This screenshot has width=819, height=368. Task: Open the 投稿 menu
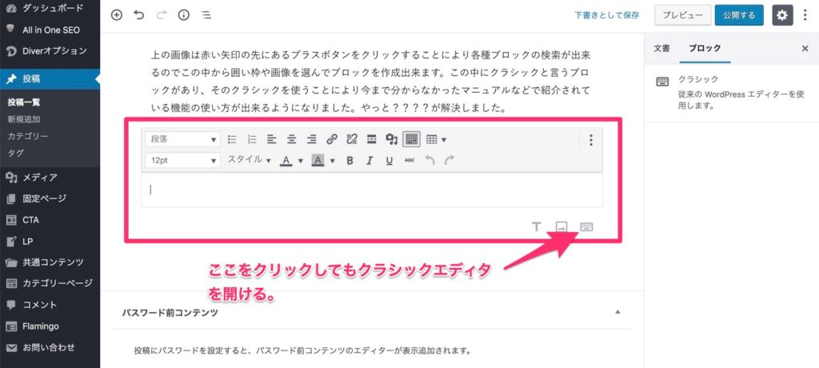coord(50,79)
